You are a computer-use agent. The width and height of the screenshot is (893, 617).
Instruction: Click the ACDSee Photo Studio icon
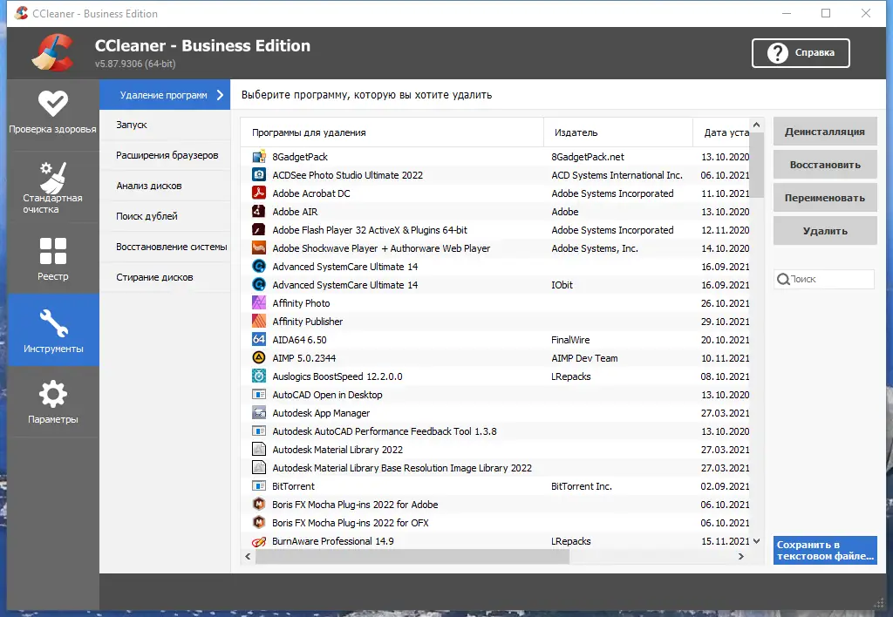(x=259, y=175)
